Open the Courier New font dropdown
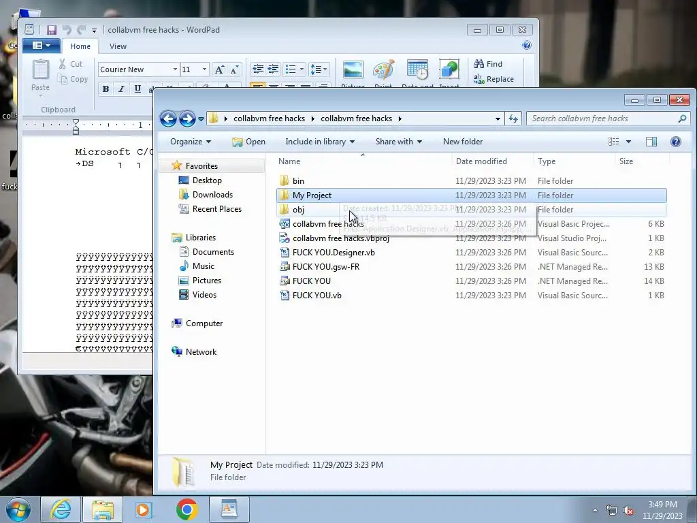Viewport: 697px width, 523px height. [175, 69]
